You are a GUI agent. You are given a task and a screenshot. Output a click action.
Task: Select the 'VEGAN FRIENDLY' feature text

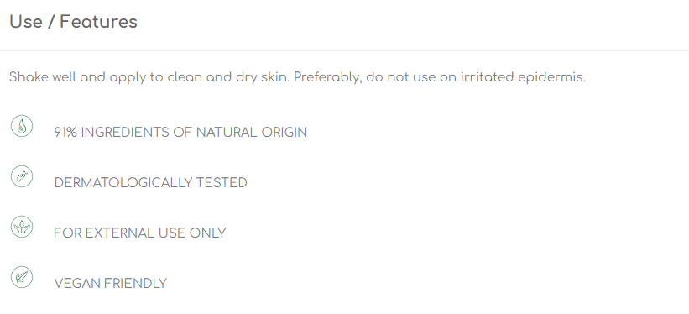(x=110, y=283)
